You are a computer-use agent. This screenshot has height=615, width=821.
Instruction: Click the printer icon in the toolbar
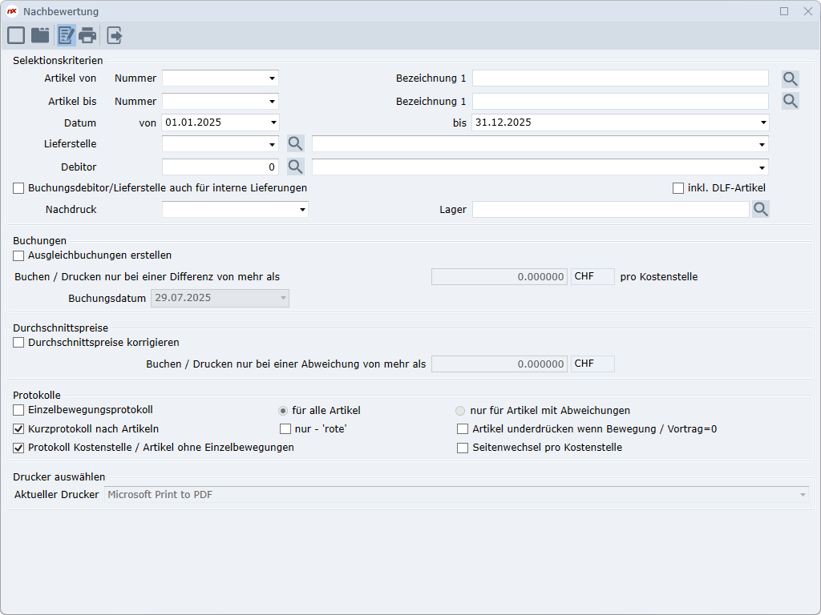(87, 35)
